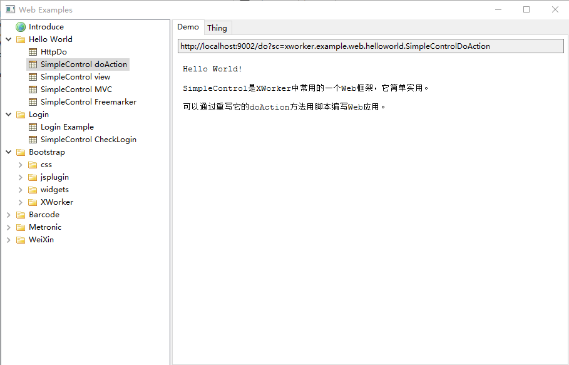Click the line mentioning doAction方法
Image resolution: width=569 pixels, height=365 pixels.
point(284,106)
